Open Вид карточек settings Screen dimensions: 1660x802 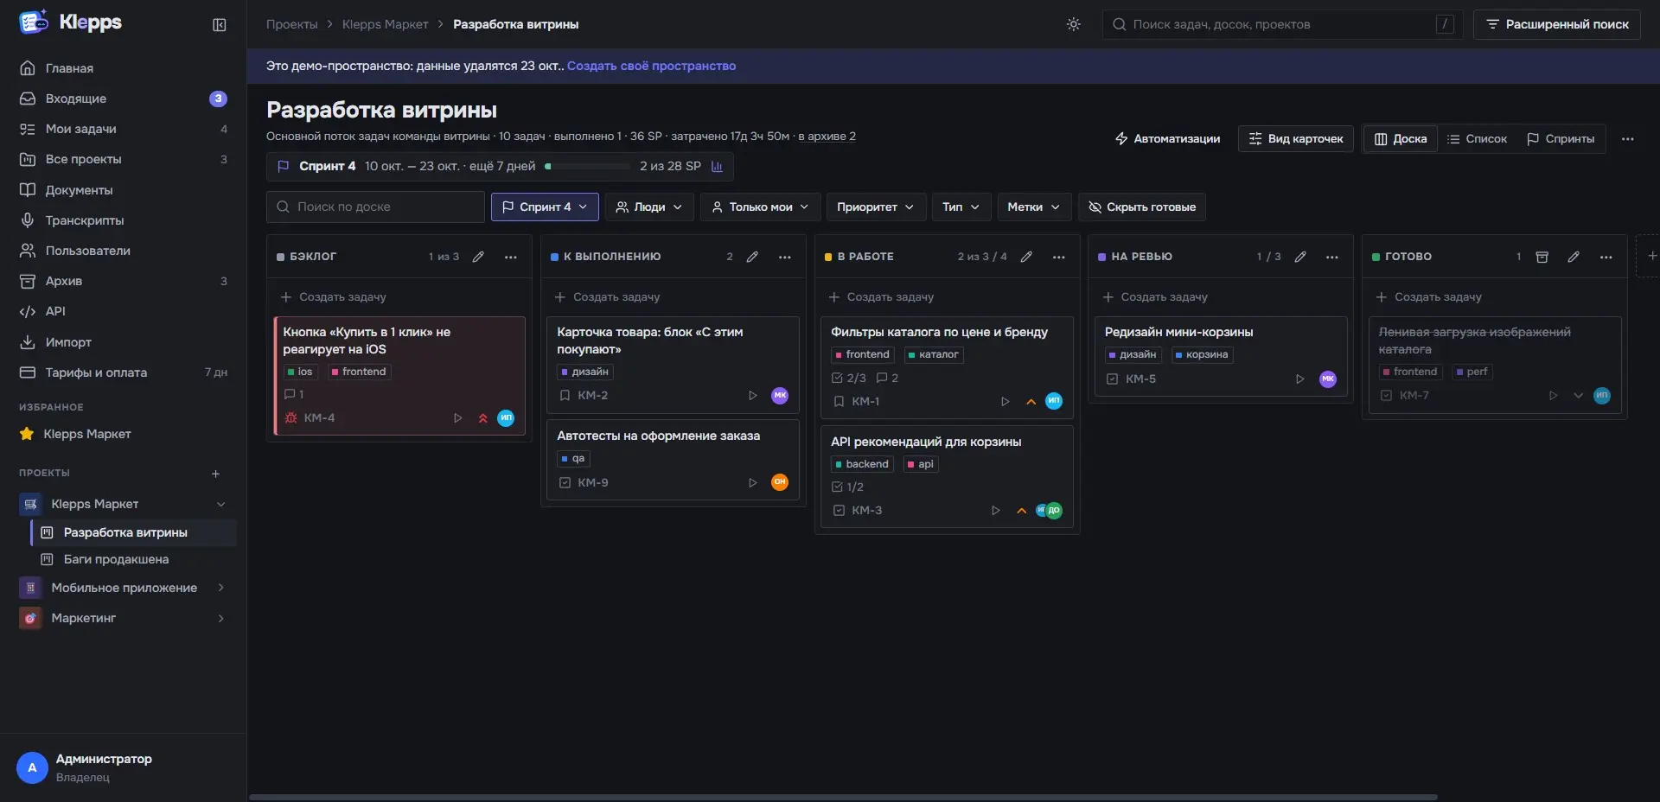click(x=1296, y=139)
